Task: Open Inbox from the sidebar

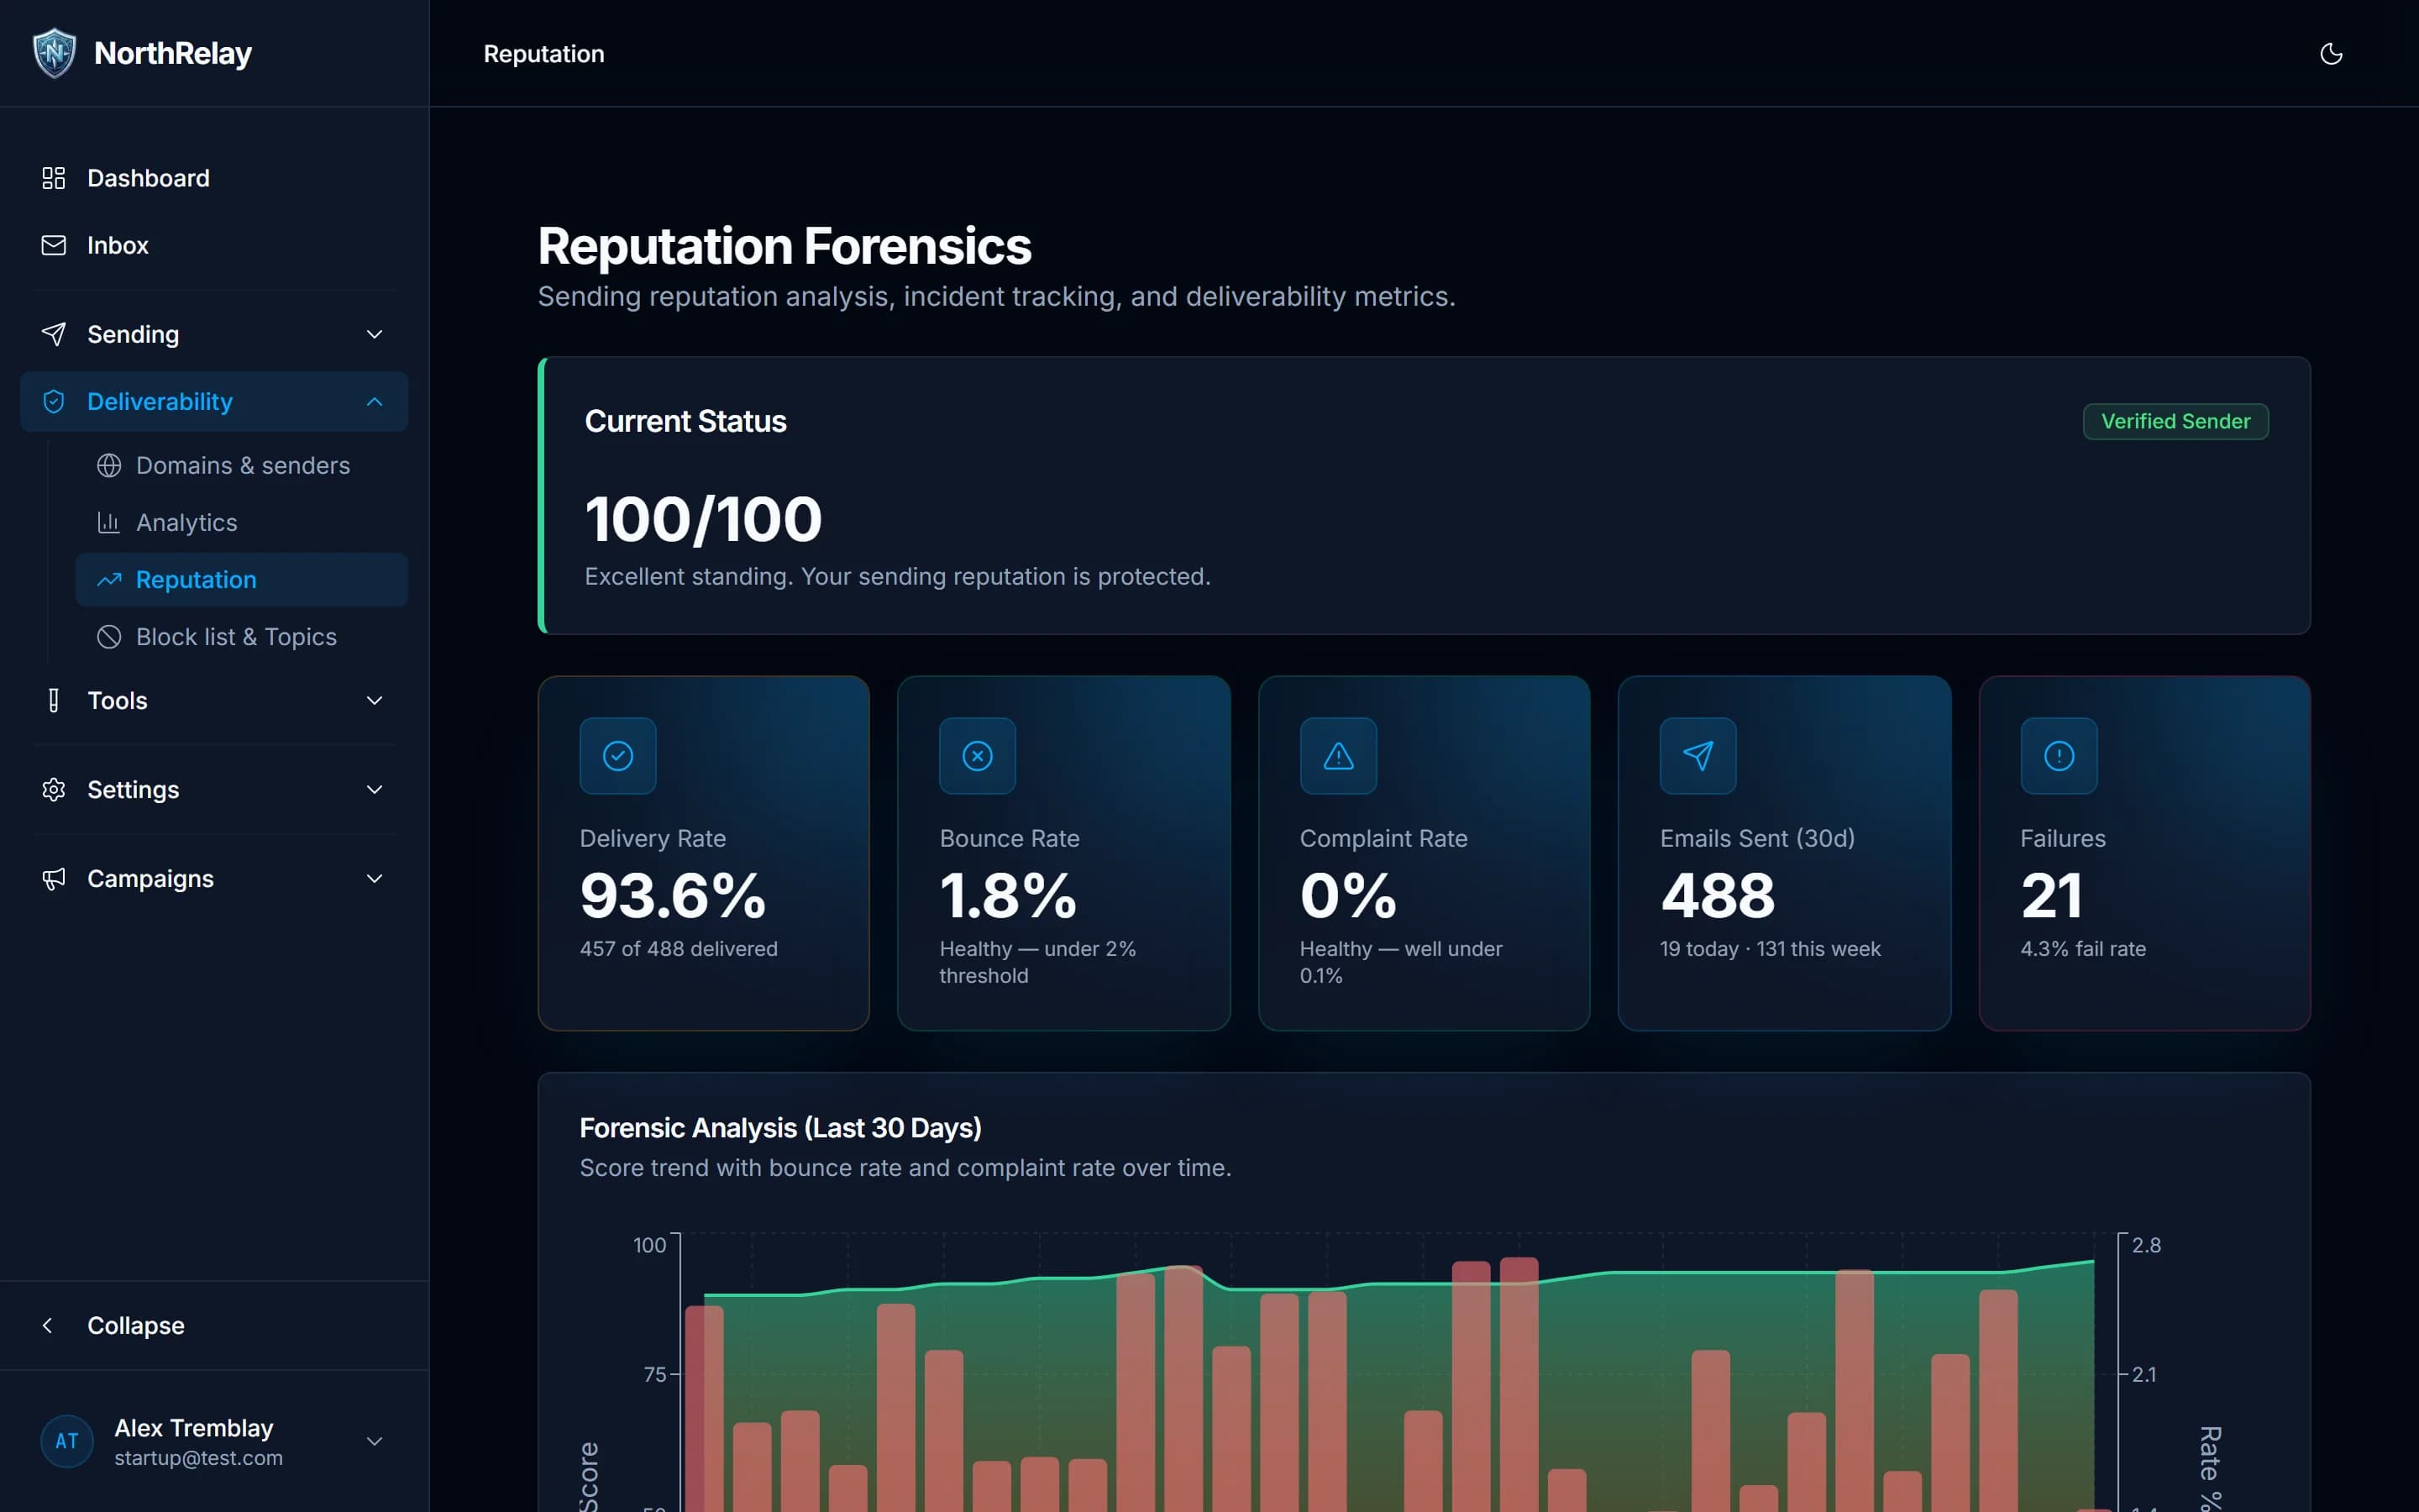Action: pyautogui.click(x=214, y=245)
